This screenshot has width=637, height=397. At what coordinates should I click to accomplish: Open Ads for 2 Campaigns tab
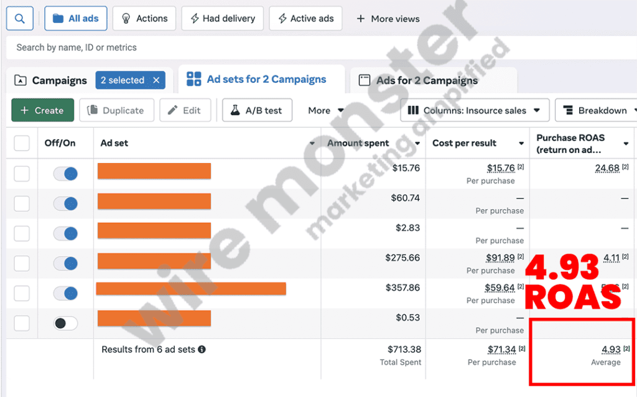pos(426,80)
